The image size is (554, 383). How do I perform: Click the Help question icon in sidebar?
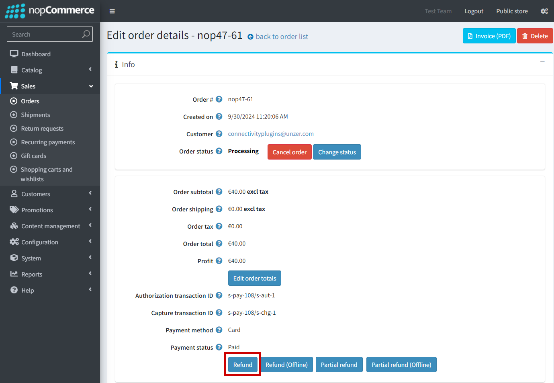pos(14,290)
